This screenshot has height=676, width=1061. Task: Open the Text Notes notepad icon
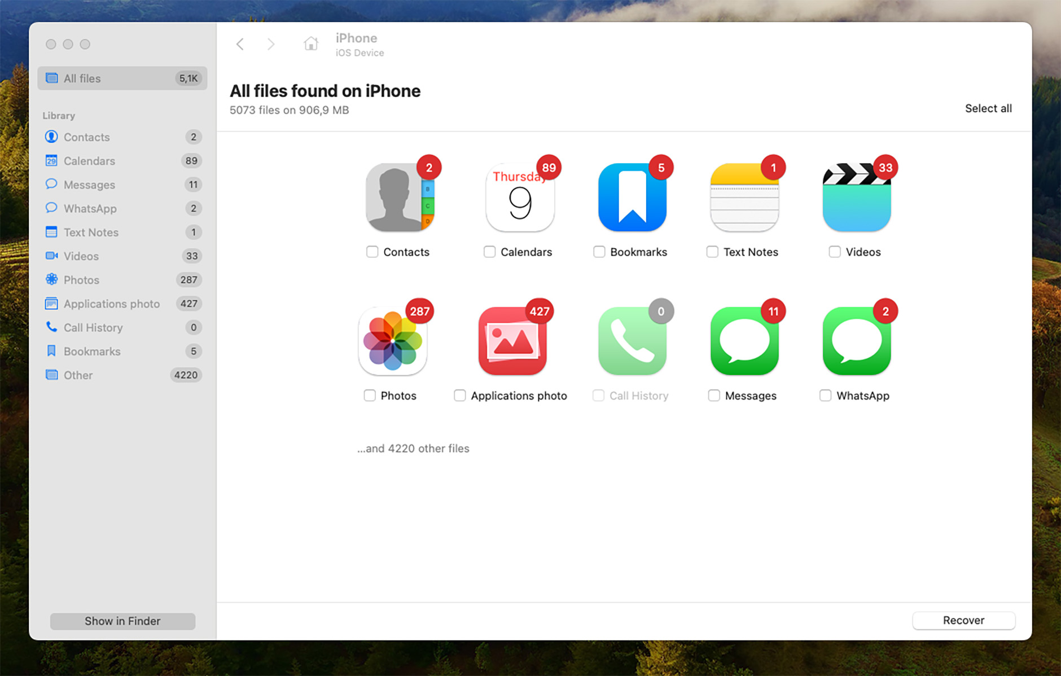click(744, 197)
